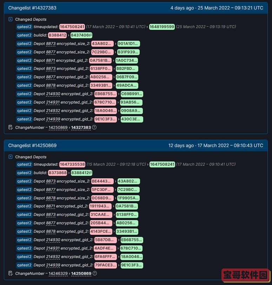272x285 pixels.
Task: Open Depot 8878 link with value 49ADCA
Action: point(51,85)
